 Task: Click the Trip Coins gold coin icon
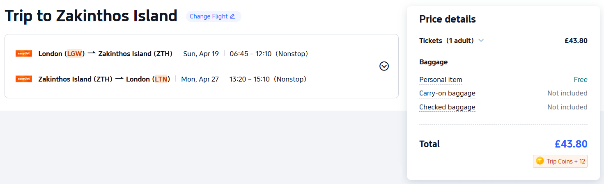pyautogui.click(x=540, y=161)
